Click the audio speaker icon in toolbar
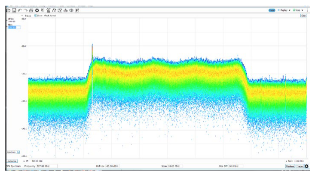Viewport: 315px width, 176px height. tap(71, 10)
